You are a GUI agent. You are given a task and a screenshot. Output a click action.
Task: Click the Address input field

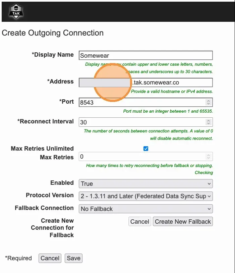(x=146, y=83)
